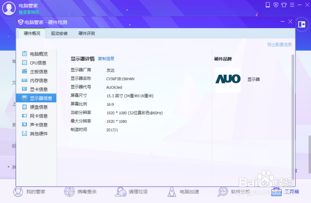Click the 显示器信息 monitor icon
Viewport: 311px width, 203px height.
tap(24, 98)
